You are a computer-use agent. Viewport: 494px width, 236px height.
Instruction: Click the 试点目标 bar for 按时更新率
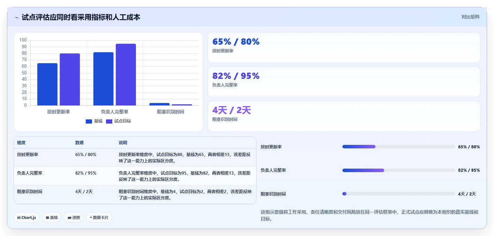pyautogui.click(x=70, y=79)
